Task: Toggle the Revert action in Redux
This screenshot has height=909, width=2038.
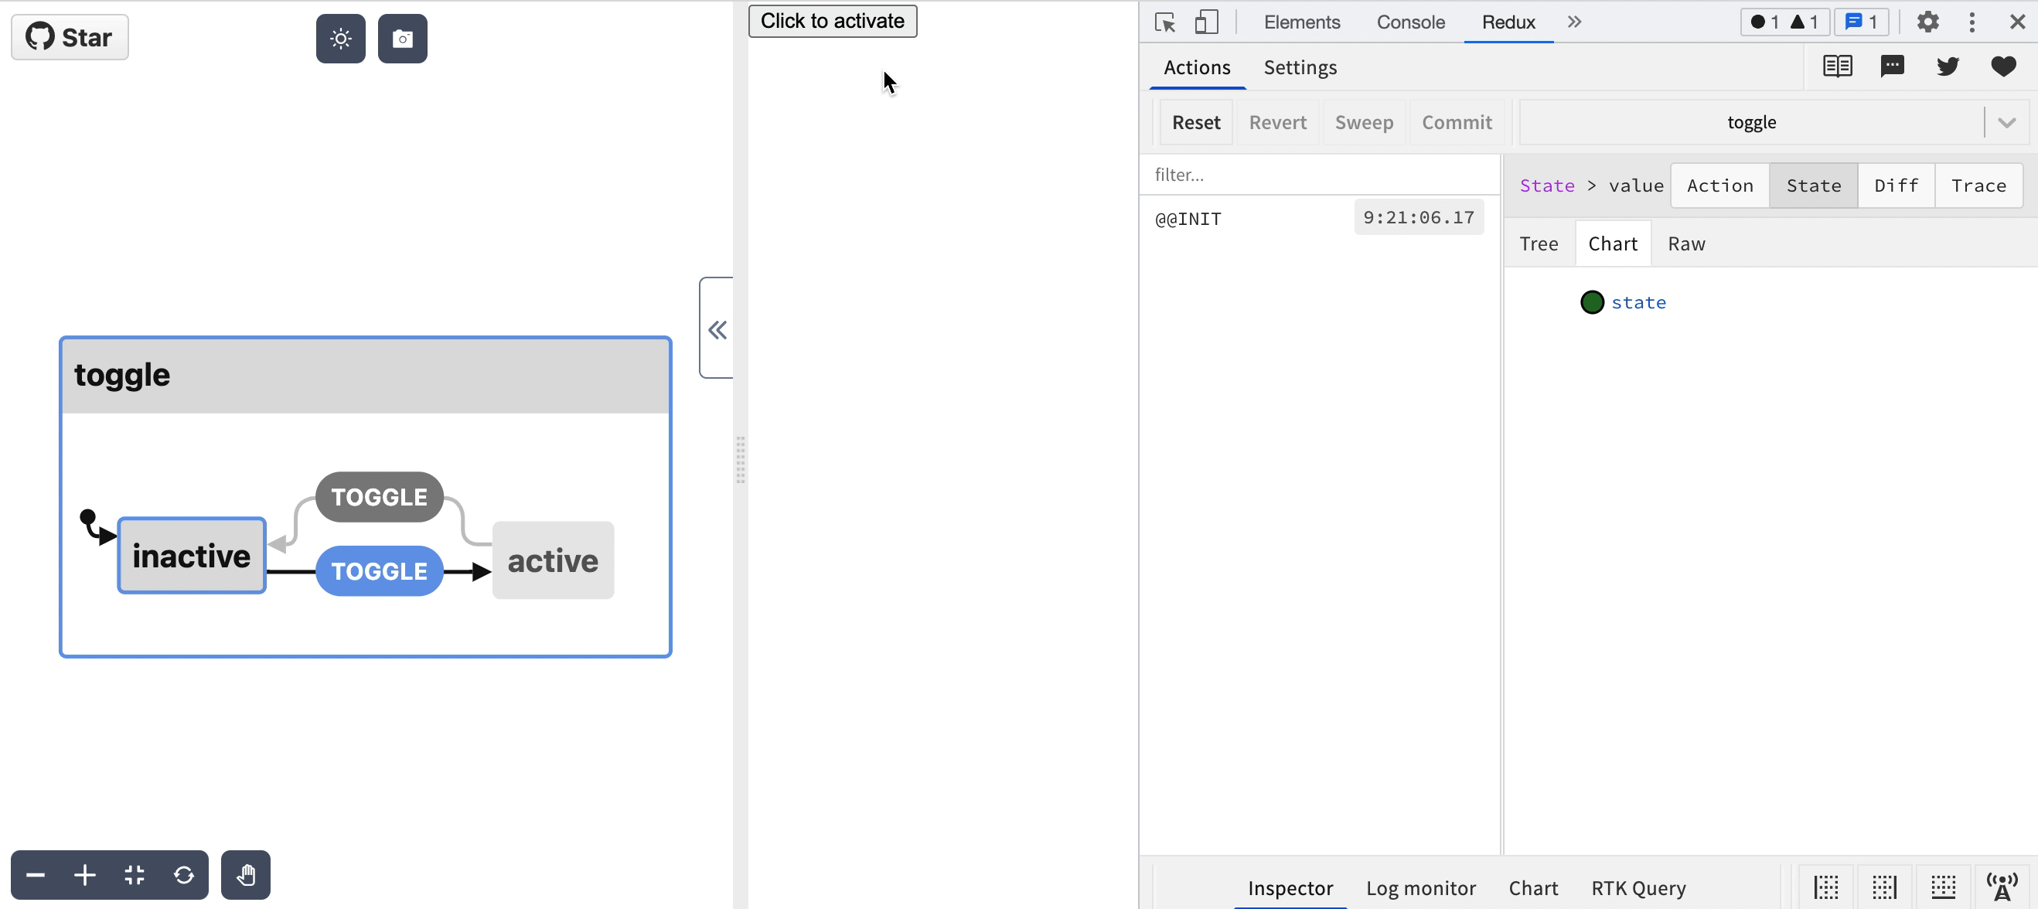Action: 1278,122
